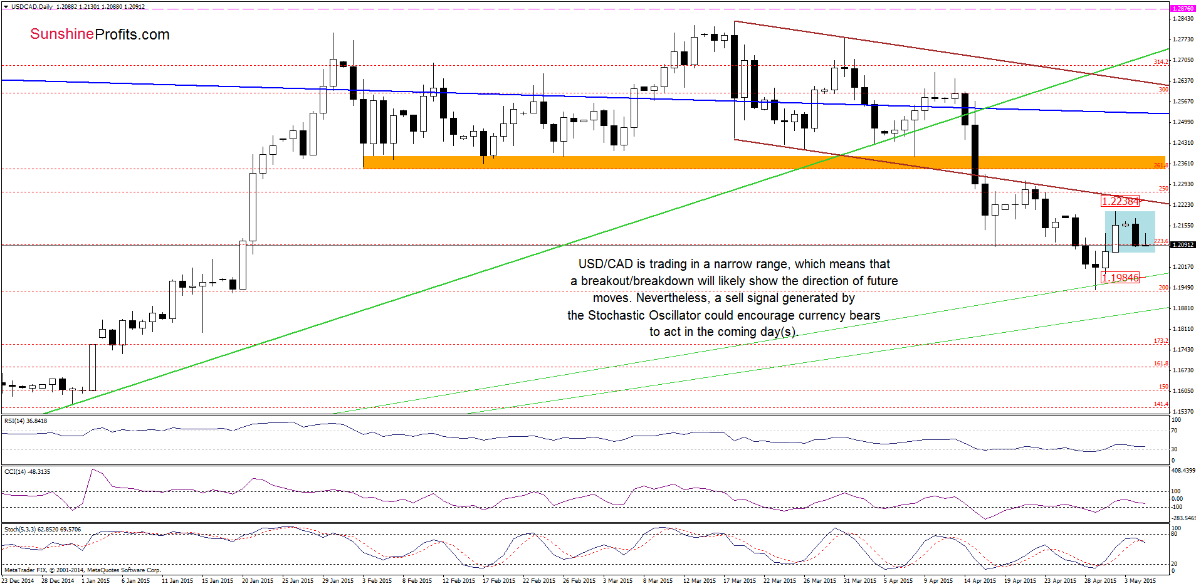The height and width of the screenshot is (586, 1196).
Task: Click the orange support zone rectangle
Action: 763,162
